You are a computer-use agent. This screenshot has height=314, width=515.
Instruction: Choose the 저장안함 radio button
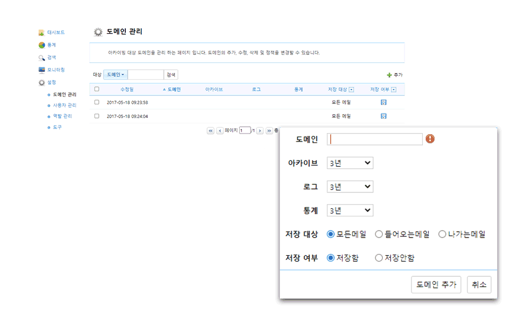[x=379, y=258]
